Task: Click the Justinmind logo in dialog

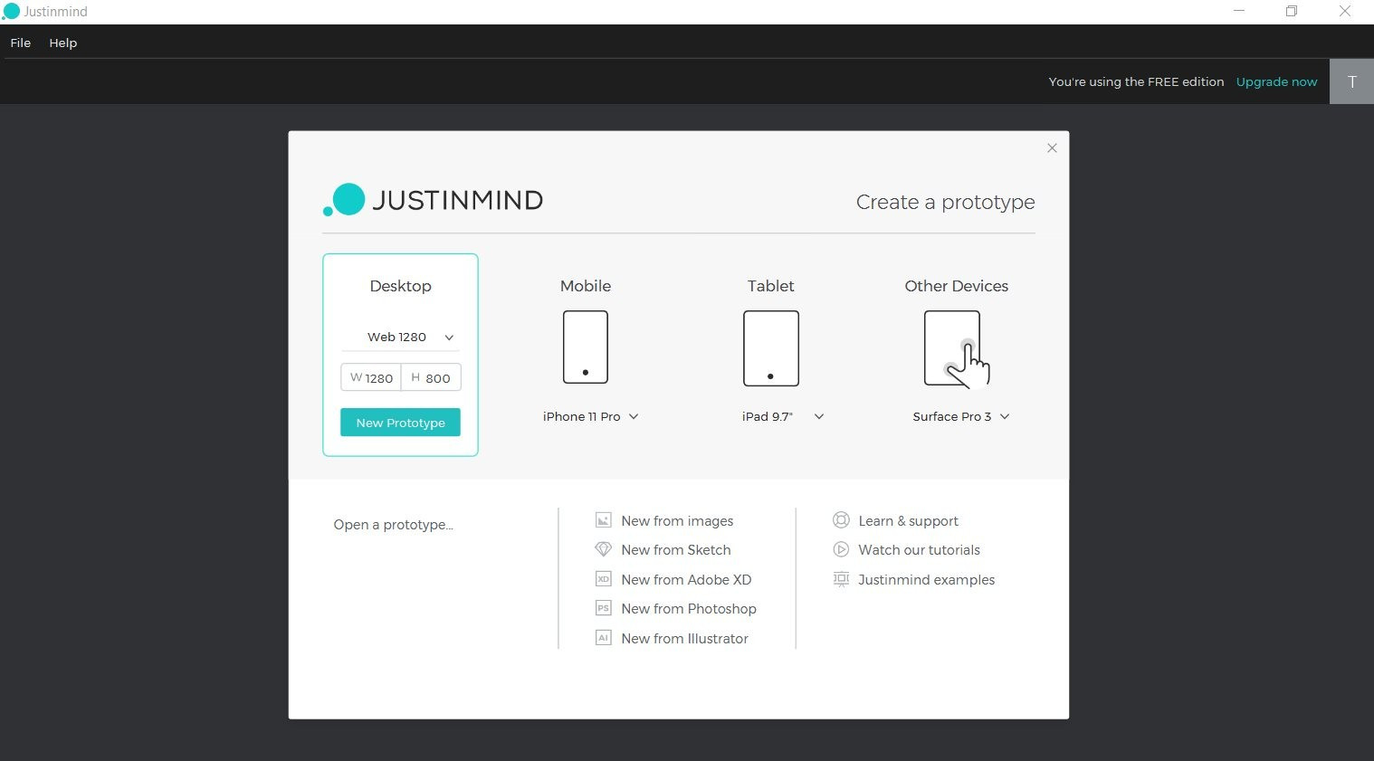Action: point(433,200)
